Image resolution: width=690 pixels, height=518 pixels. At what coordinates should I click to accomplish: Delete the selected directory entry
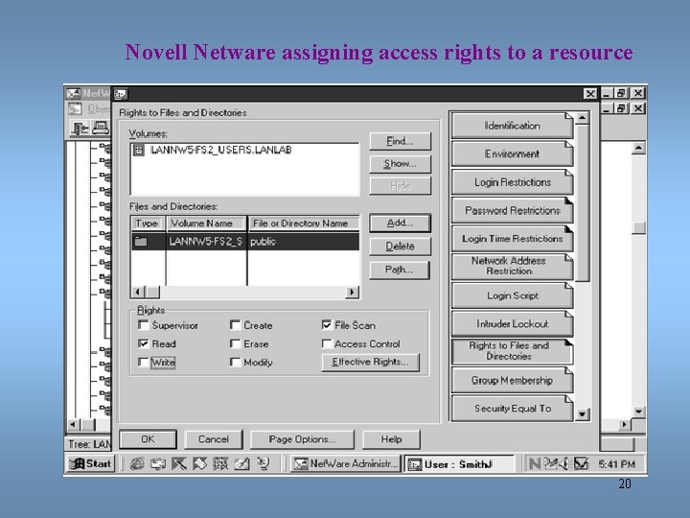pyautogui.click(x=400, y=247)
